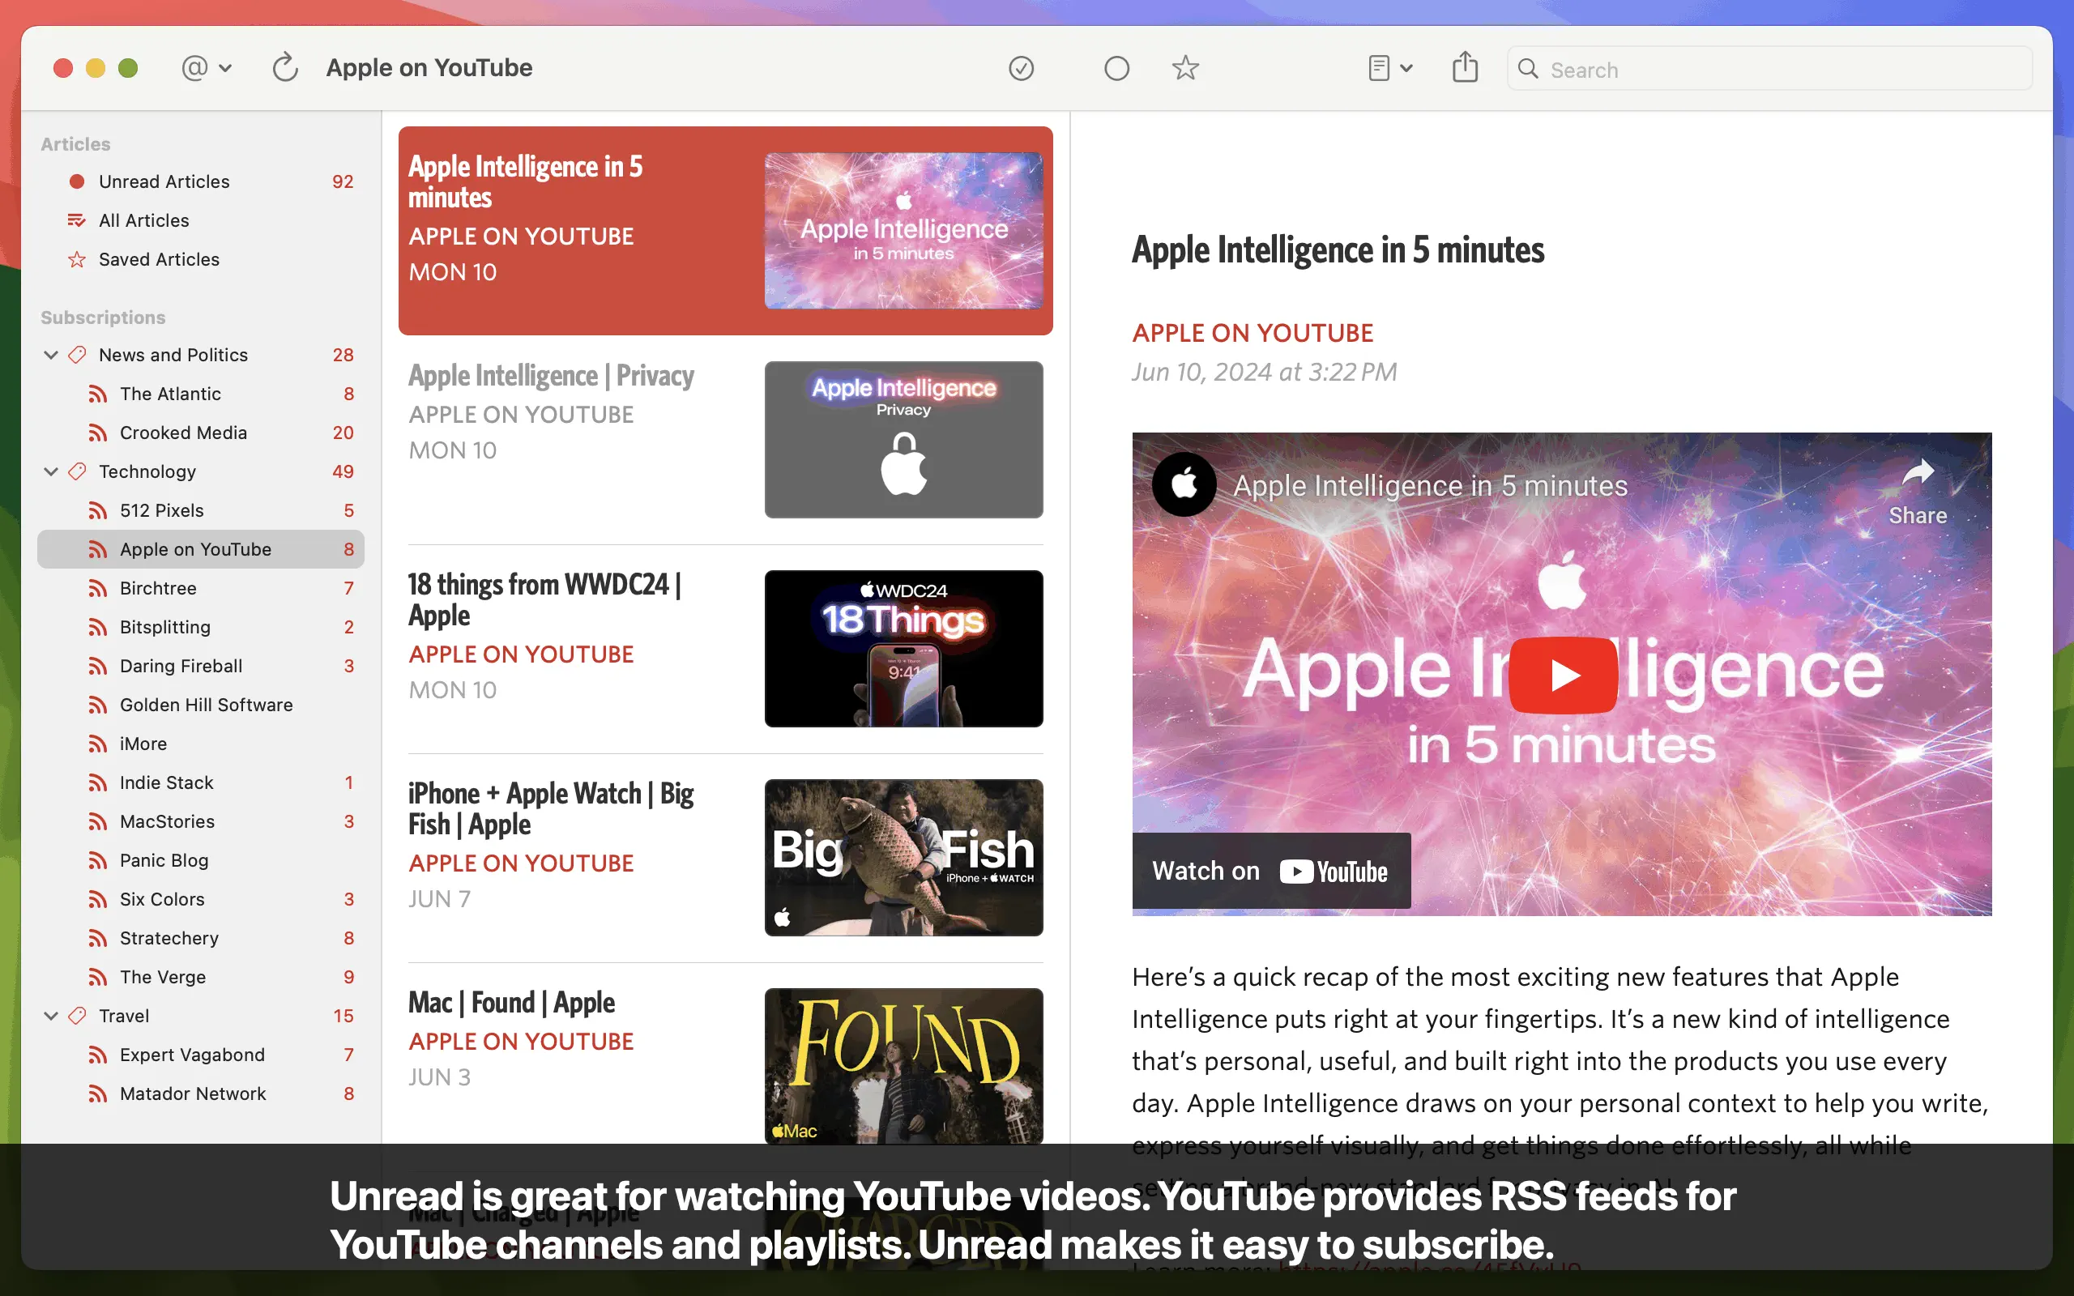Image resolution: width=2074 pixels, height=1296 pixels.
Task: Click the All Articles list icon
Action: 76,220
